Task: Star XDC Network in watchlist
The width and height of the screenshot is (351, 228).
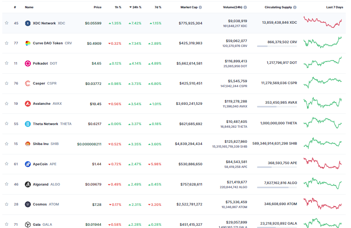Action: pyautogui.click(x=7, y=23)
